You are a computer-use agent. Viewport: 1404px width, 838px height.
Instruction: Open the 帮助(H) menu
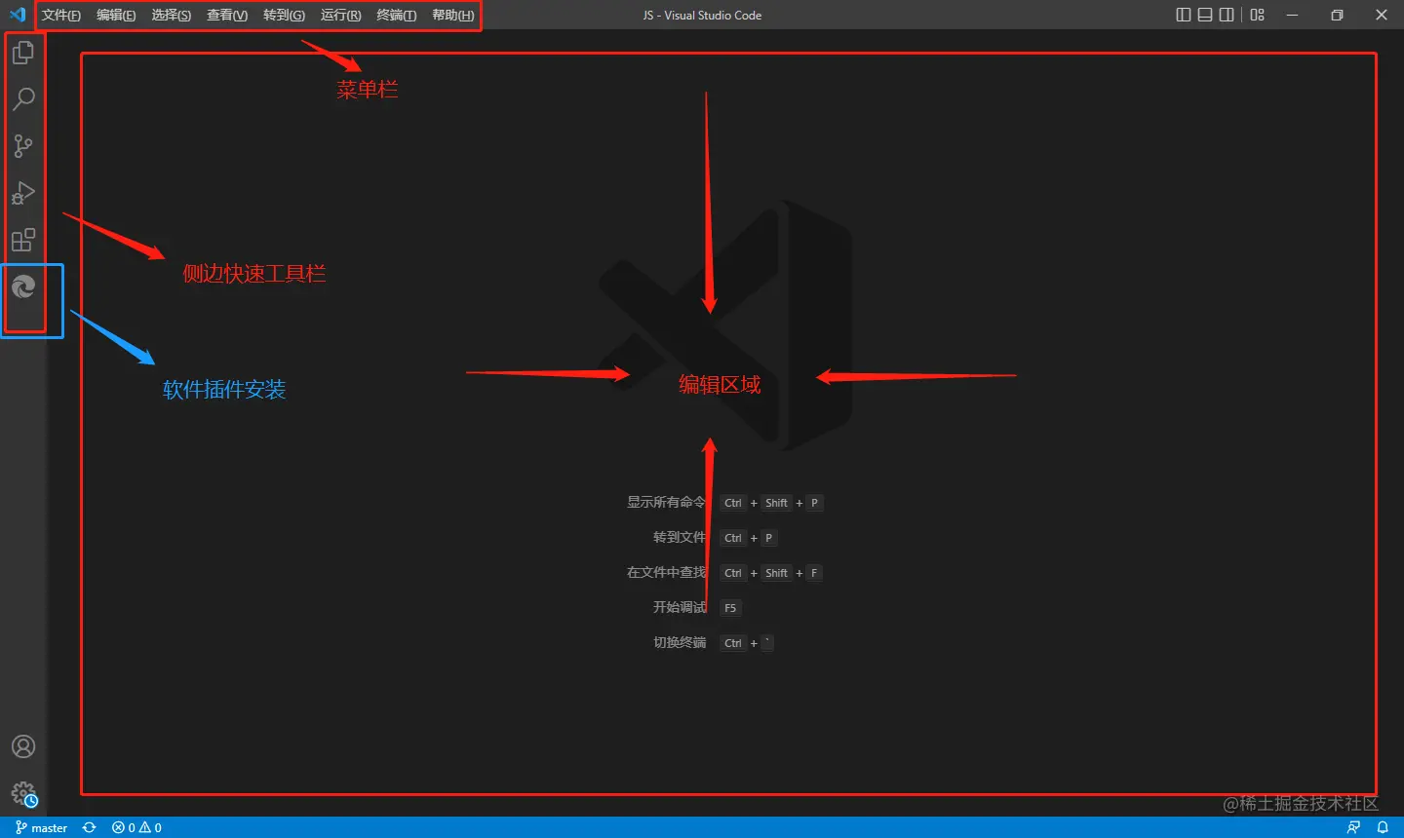(453, 15)
